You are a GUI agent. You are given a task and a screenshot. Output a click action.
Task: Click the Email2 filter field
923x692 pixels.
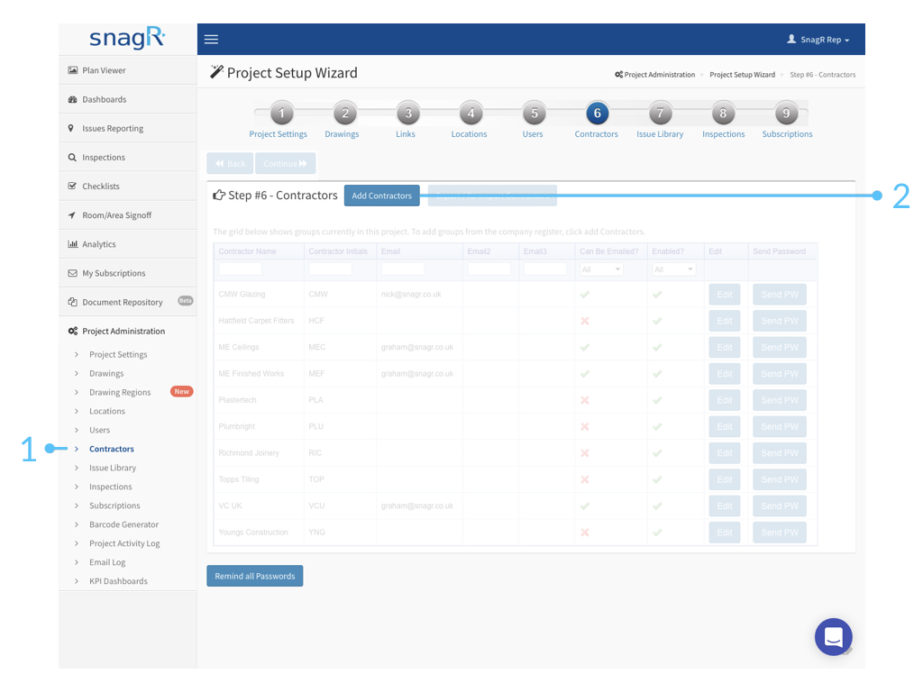[x=489, y=269]
